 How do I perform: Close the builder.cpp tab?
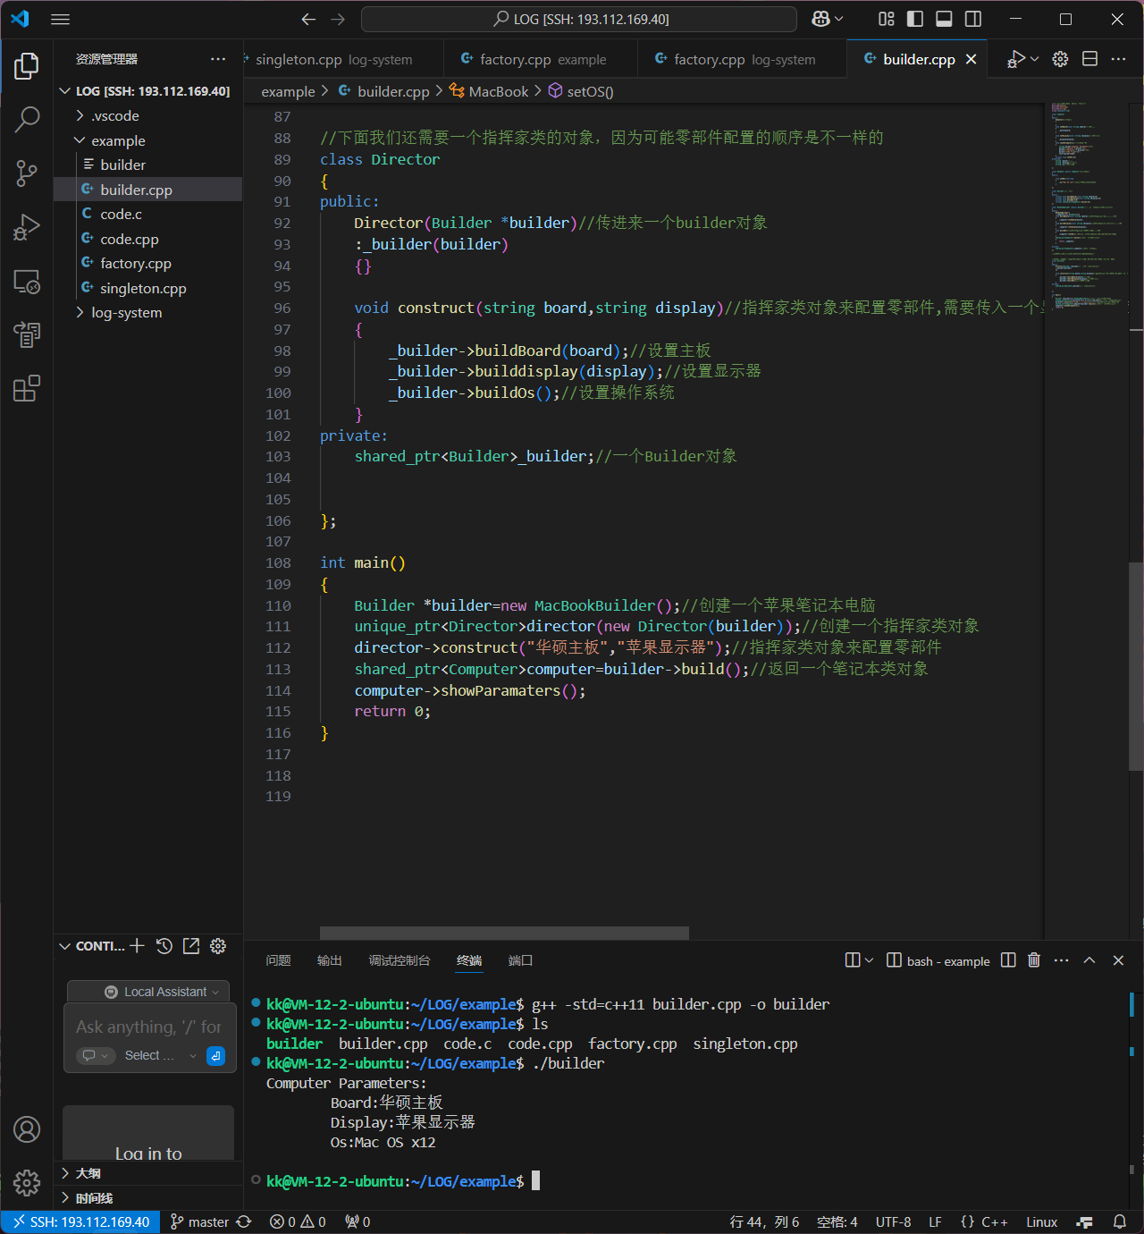971,59
